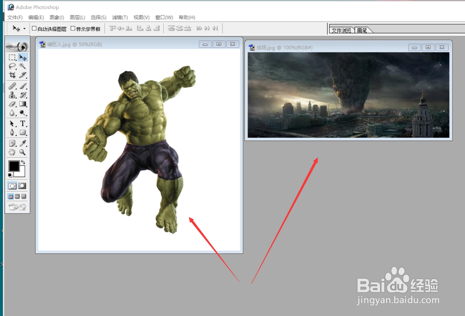Viewport: 465px width, 316px height.
Task: Switch to Standard editing mode
Action: click(x=12, y=186)
